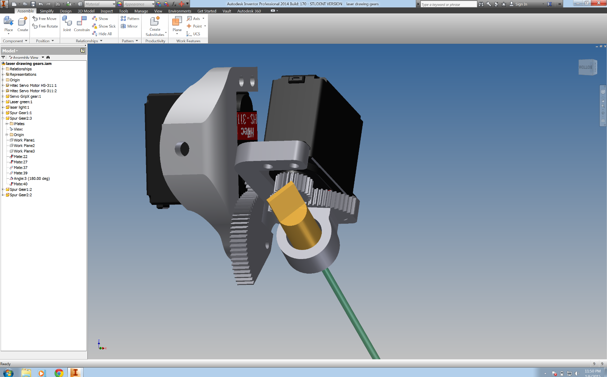Activate the Free Move tool
This screenshot has width=607, height=377.
pyautogui.click(x=44, y=19)
